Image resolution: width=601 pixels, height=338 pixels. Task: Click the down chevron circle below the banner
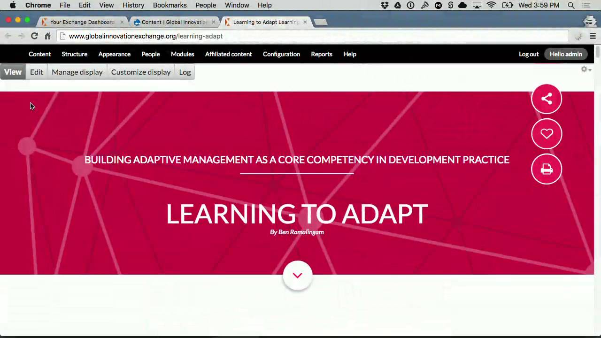[297, 276]
